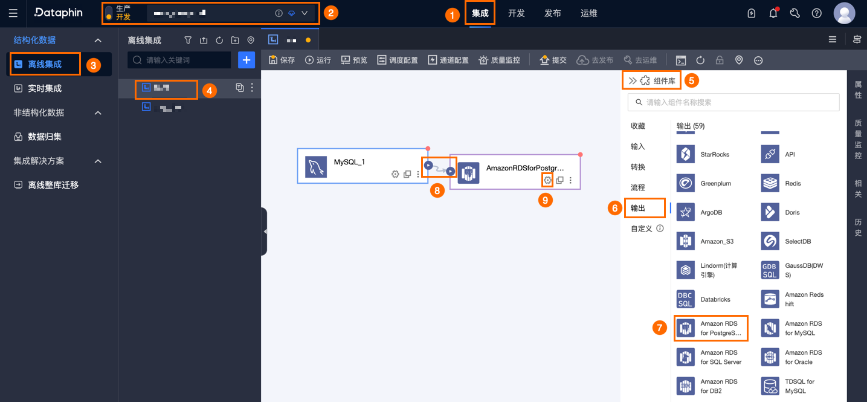Collapse the 集成解决方案 section
This screenshot has width=867, height=402.
coord(98,161)
